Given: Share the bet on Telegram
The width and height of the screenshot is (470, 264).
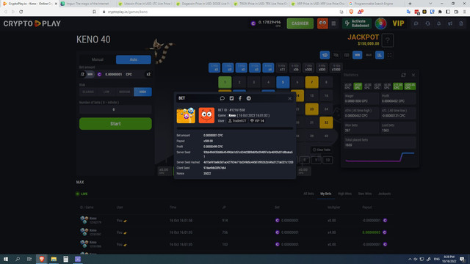Looking at the screenshot, I should (x=249, y=98).
